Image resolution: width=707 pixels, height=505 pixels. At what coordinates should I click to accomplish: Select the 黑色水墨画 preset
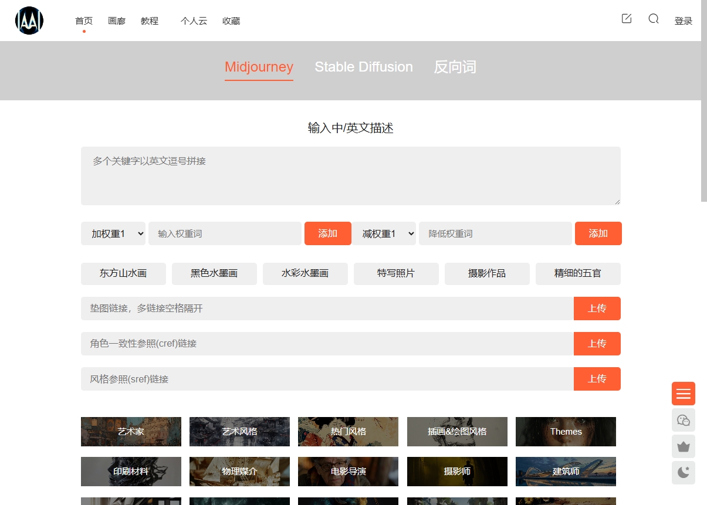coord(214,274)
